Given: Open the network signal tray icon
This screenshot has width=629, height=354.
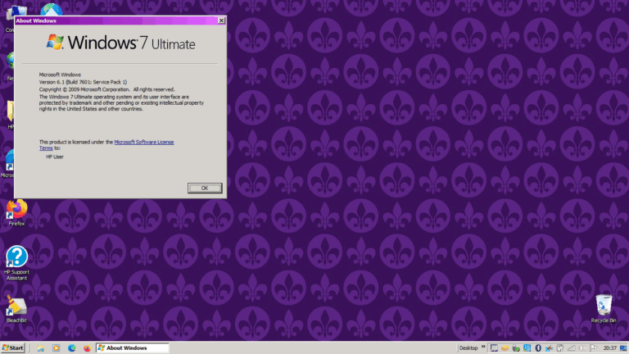Looking at the screenshot, I should click(571, 348).
